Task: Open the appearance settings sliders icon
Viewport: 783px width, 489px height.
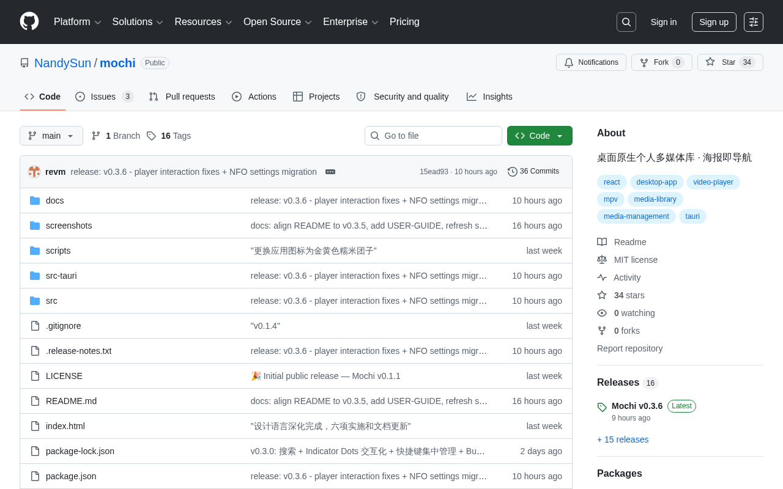Action: 754,22
